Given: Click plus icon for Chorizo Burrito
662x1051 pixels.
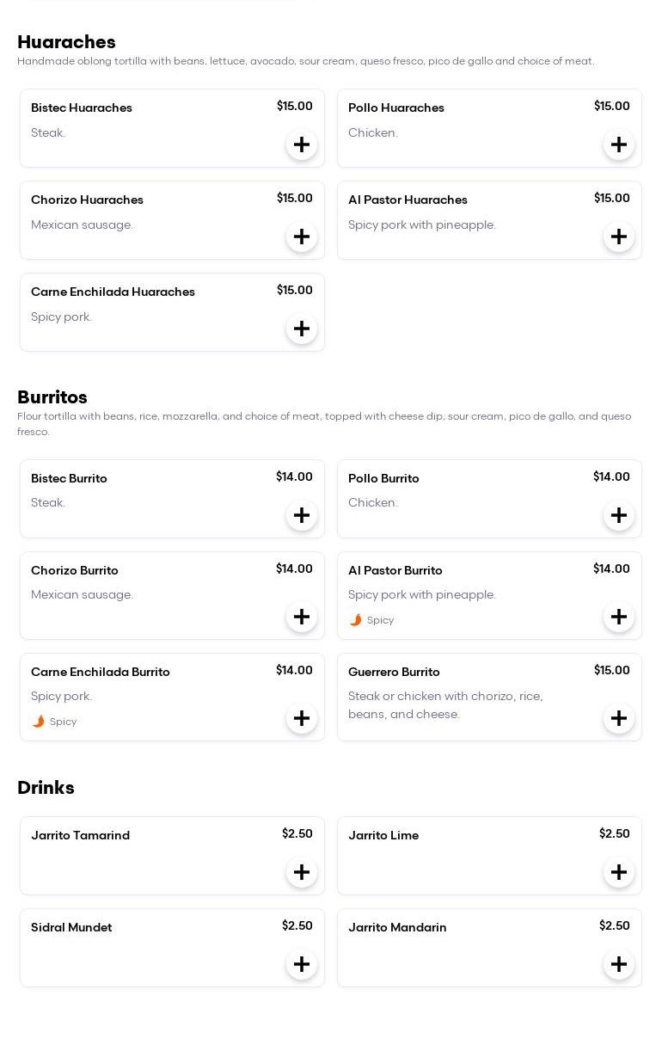Looking at the screenshot, I should coord(302,617).
